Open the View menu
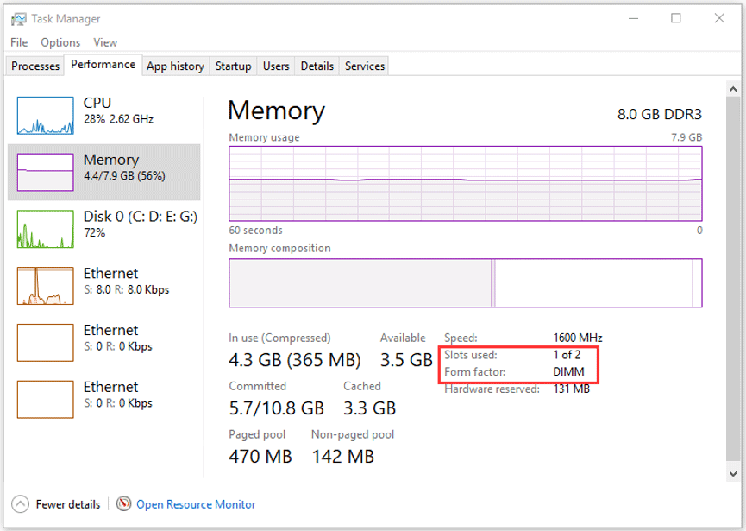This screenshot has height=531, width=746. click(x=105, y=42)
